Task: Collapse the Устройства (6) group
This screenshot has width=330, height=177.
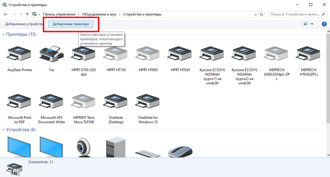Action: (x=4, y=130)
